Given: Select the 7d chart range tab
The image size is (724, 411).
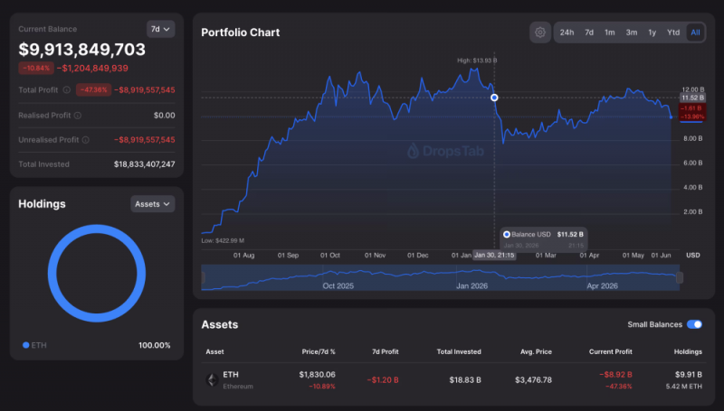Looking at the screenshot, I should 589,33.
